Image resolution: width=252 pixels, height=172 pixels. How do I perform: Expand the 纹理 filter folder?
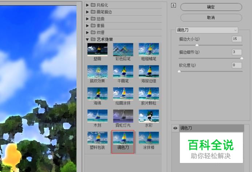click(x=87, y=33)
